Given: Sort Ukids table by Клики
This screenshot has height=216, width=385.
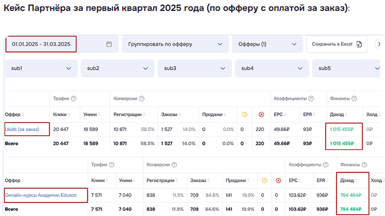Looking at the screenshot, I should pyautogui.click(x=62, y=115).
